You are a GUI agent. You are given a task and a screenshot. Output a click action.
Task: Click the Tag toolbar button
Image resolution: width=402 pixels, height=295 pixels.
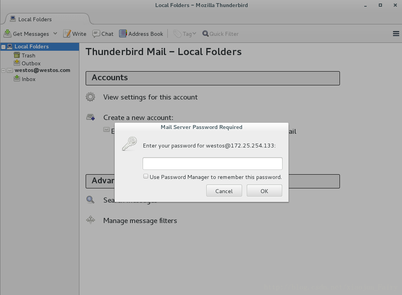coord(185,34)
